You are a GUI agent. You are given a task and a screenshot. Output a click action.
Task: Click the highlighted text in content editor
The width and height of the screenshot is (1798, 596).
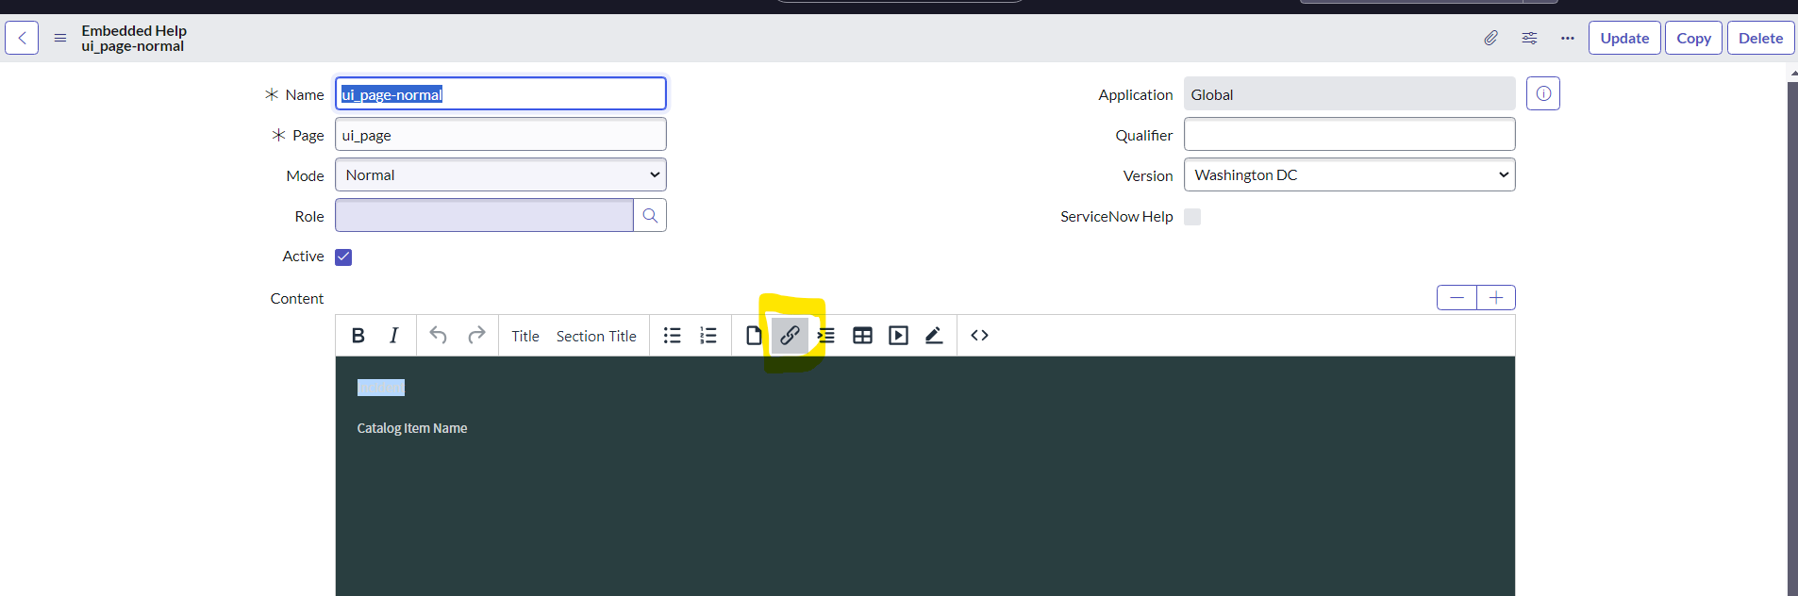click(381, 388)
